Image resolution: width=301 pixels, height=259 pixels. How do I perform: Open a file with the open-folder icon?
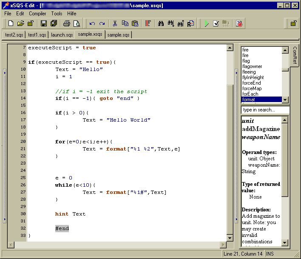(20, 24)
